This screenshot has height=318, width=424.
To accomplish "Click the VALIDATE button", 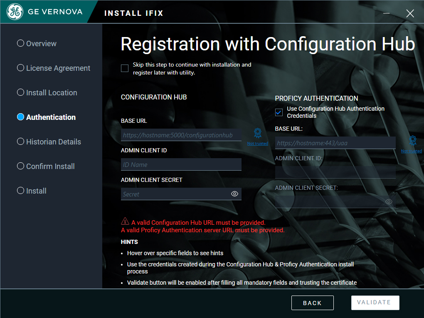I will point(375,303).
